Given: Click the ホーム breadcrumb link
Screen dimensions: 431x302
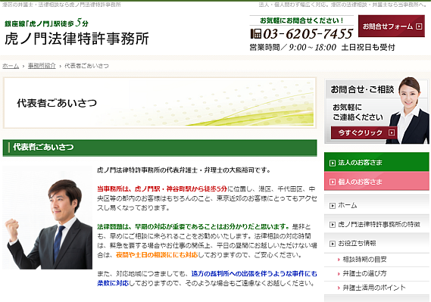Looking at the screenshot, I should click(11, 66).
